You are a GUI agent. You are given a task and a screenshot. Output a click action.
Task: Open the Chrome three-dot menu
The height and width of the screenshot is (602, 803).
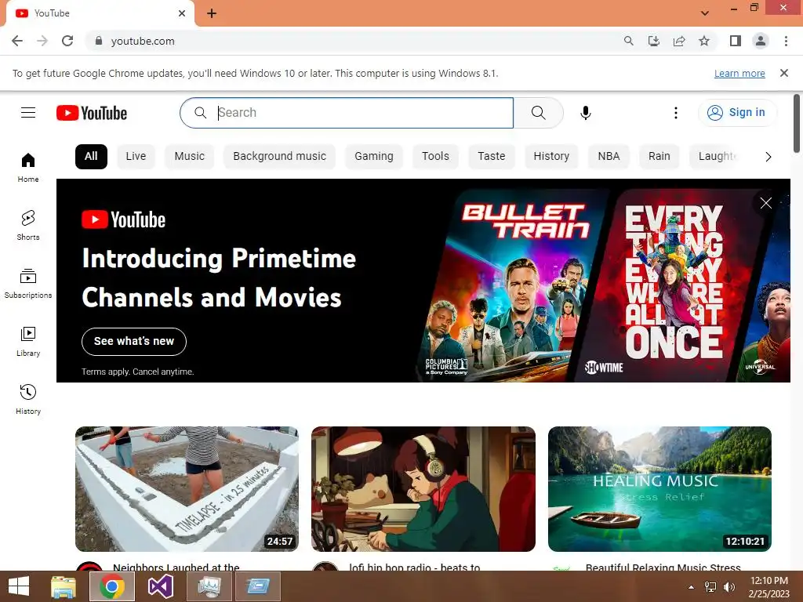(x=786, y=41)
